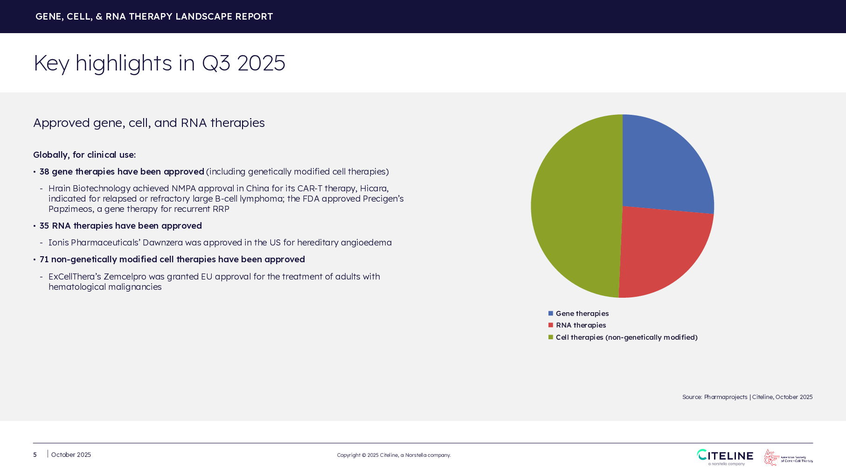
Task: Click the green Cell therapies legend square
Action: 551,337
